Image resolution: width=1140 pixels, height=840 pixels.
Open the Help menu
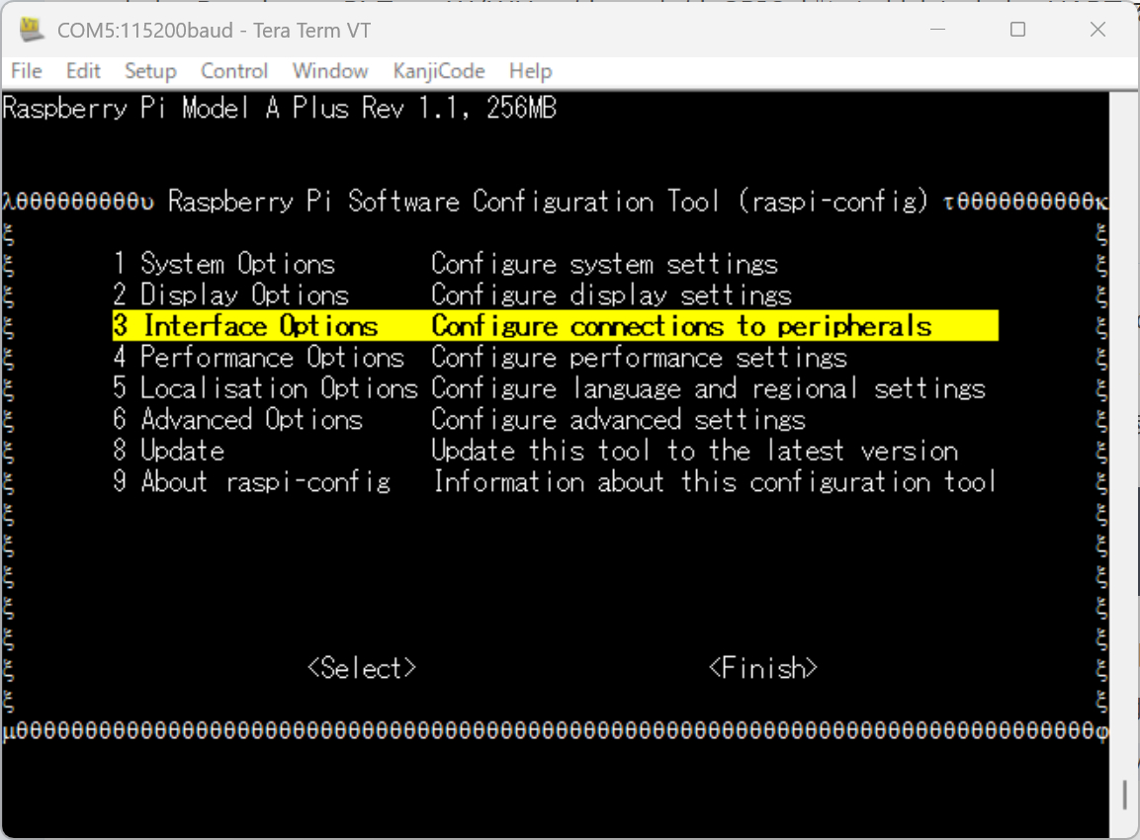point(531,71)
